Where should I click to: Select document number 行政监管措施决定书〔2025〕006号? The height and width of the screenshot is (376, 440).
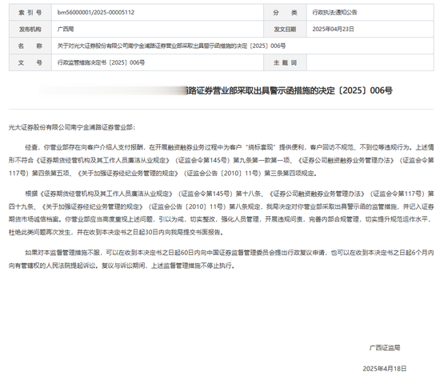[x=101, y=62]
